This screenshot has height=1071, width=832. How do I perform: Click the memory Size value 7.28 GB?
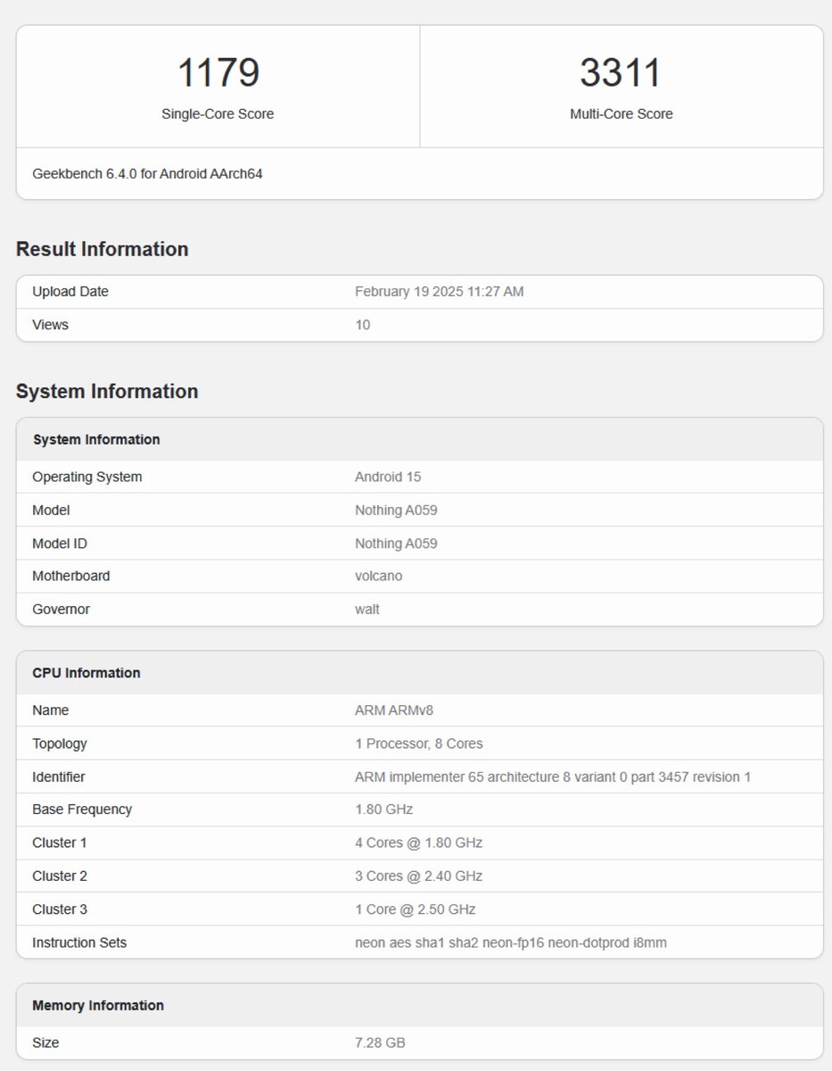point(380,1042)
